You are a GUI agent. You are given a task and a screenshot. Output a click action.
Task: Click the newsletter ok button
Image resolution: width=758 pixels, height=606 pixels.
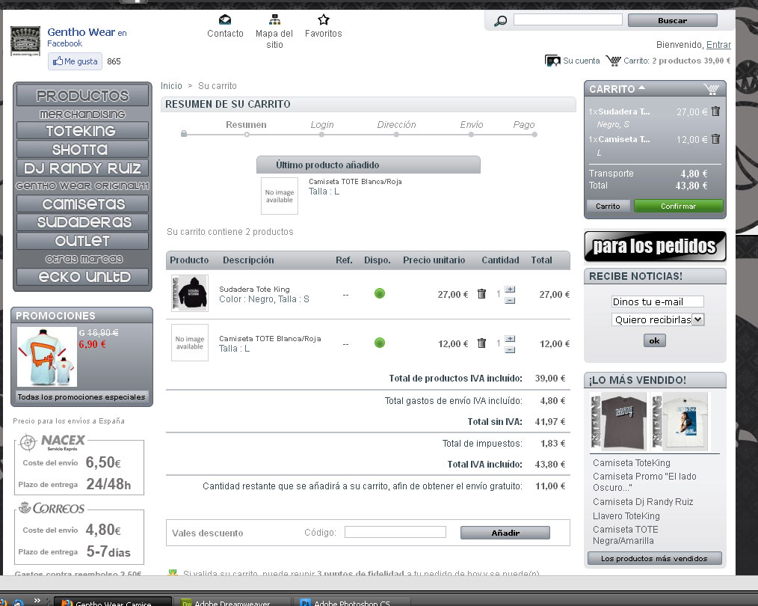[655, 340]
